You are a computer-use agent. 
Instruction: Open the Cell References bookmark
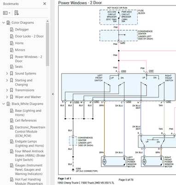pos(26,120)
